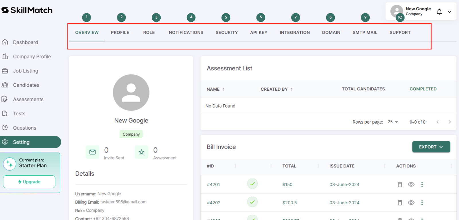Click the Invite Sent envelope icon
Viewport: 459px width, 220px height.
pos(92,152)
